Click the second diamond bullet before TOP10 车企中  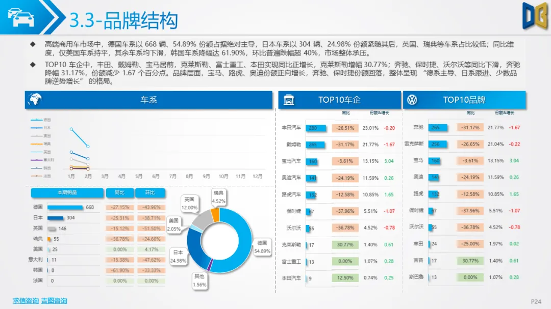point(33,65)
